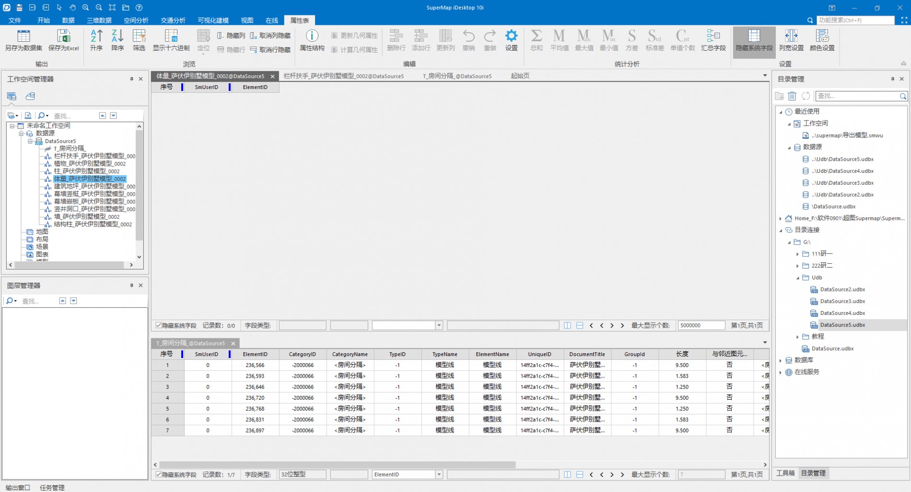Image resolution: width=911 pixels, height=492 pixels.
Task: Select DataSource4.udbx under Udb folder
Action: [842, 313]
